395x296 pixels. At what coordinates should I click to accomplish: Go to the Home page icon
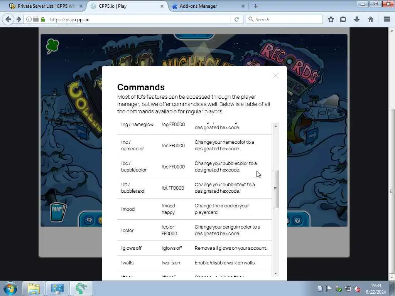tap(371, 19)
